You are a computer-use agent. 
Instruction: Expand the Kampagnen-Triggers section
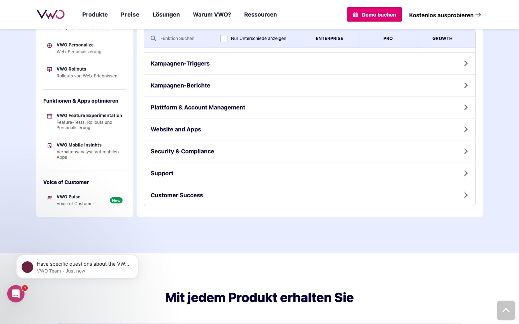point(310,63)
